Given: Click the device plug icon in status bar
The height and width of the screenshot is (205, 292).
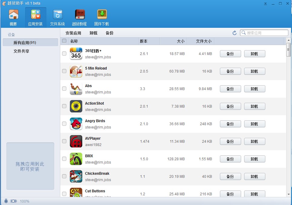Looking at the screenshot, I should click(x=6, y=201).
